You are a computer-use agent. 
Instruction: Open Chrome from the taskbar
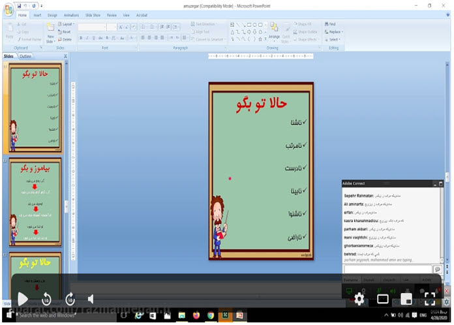click(x=211, y=315)
